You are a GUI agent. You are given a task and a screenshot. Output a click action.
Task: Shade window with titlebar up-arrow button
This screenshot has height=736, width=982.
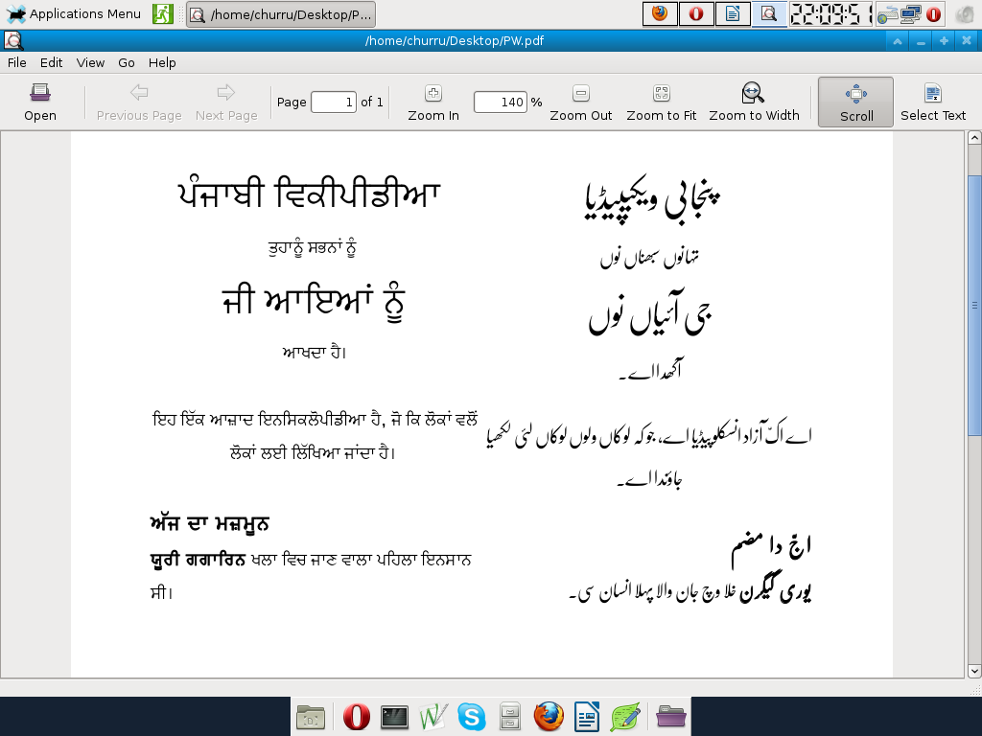(897, 40)
